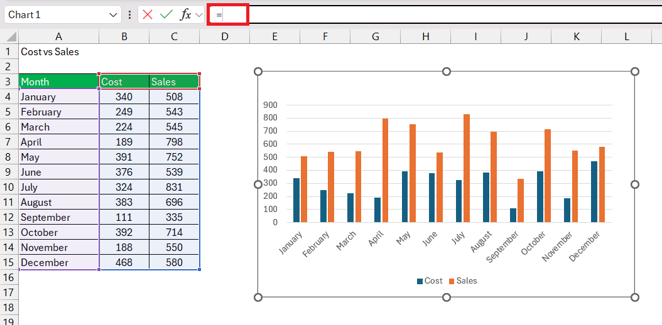Click the top-left chart resize handle
Image resolution: width=662 pixels, height=325 pixels.
[258, 72]
